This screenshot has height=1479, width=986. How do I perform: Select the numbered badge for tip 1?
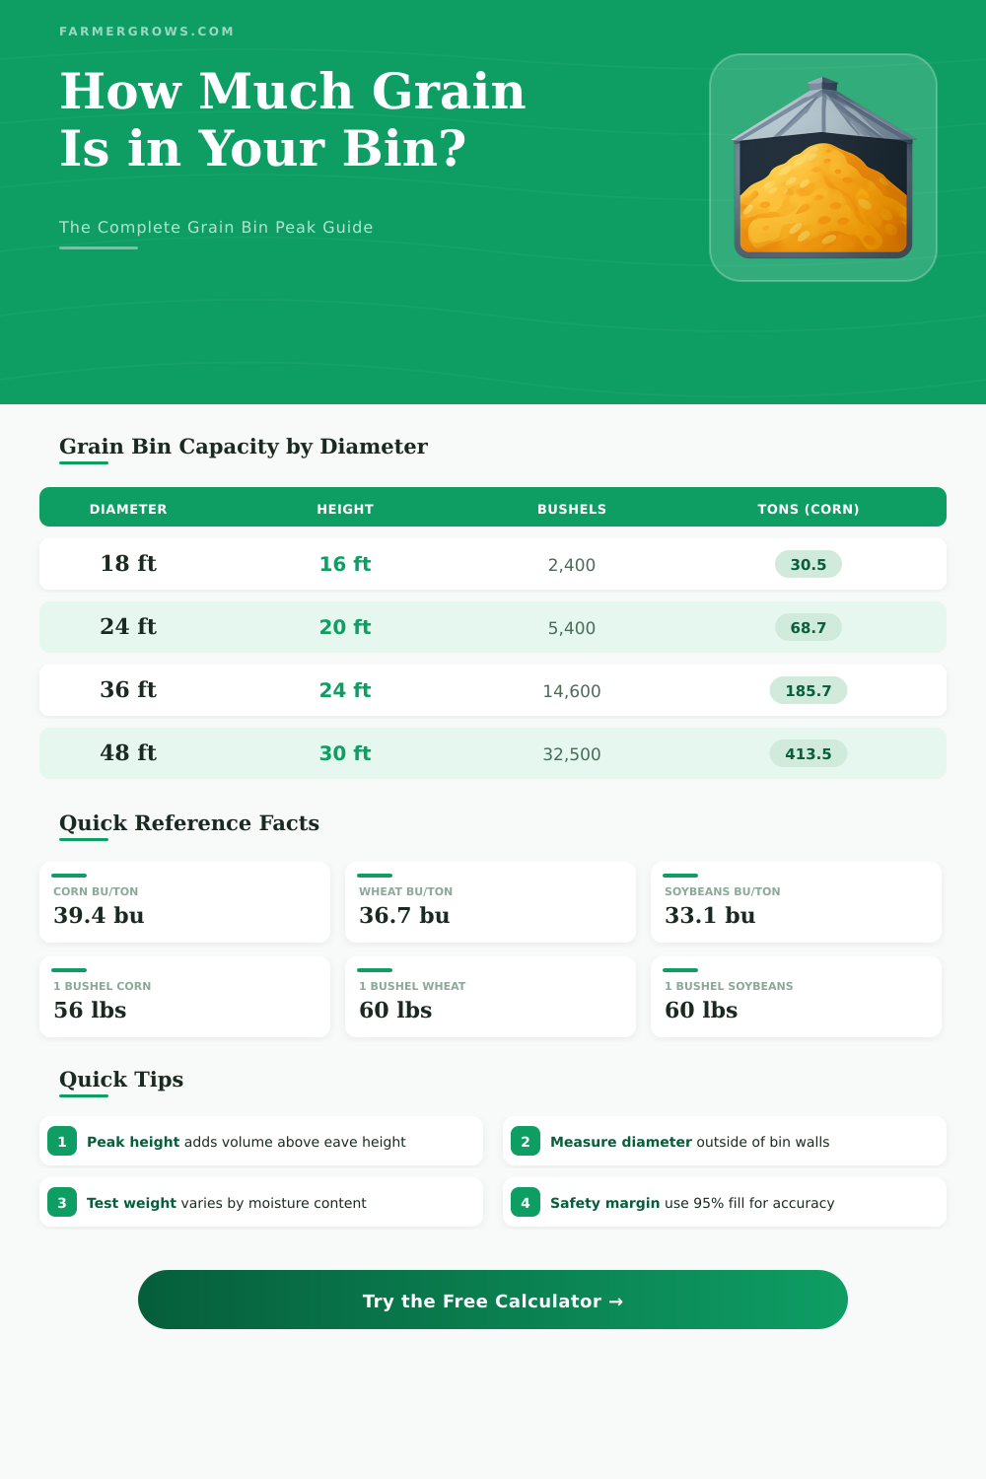62,1142
